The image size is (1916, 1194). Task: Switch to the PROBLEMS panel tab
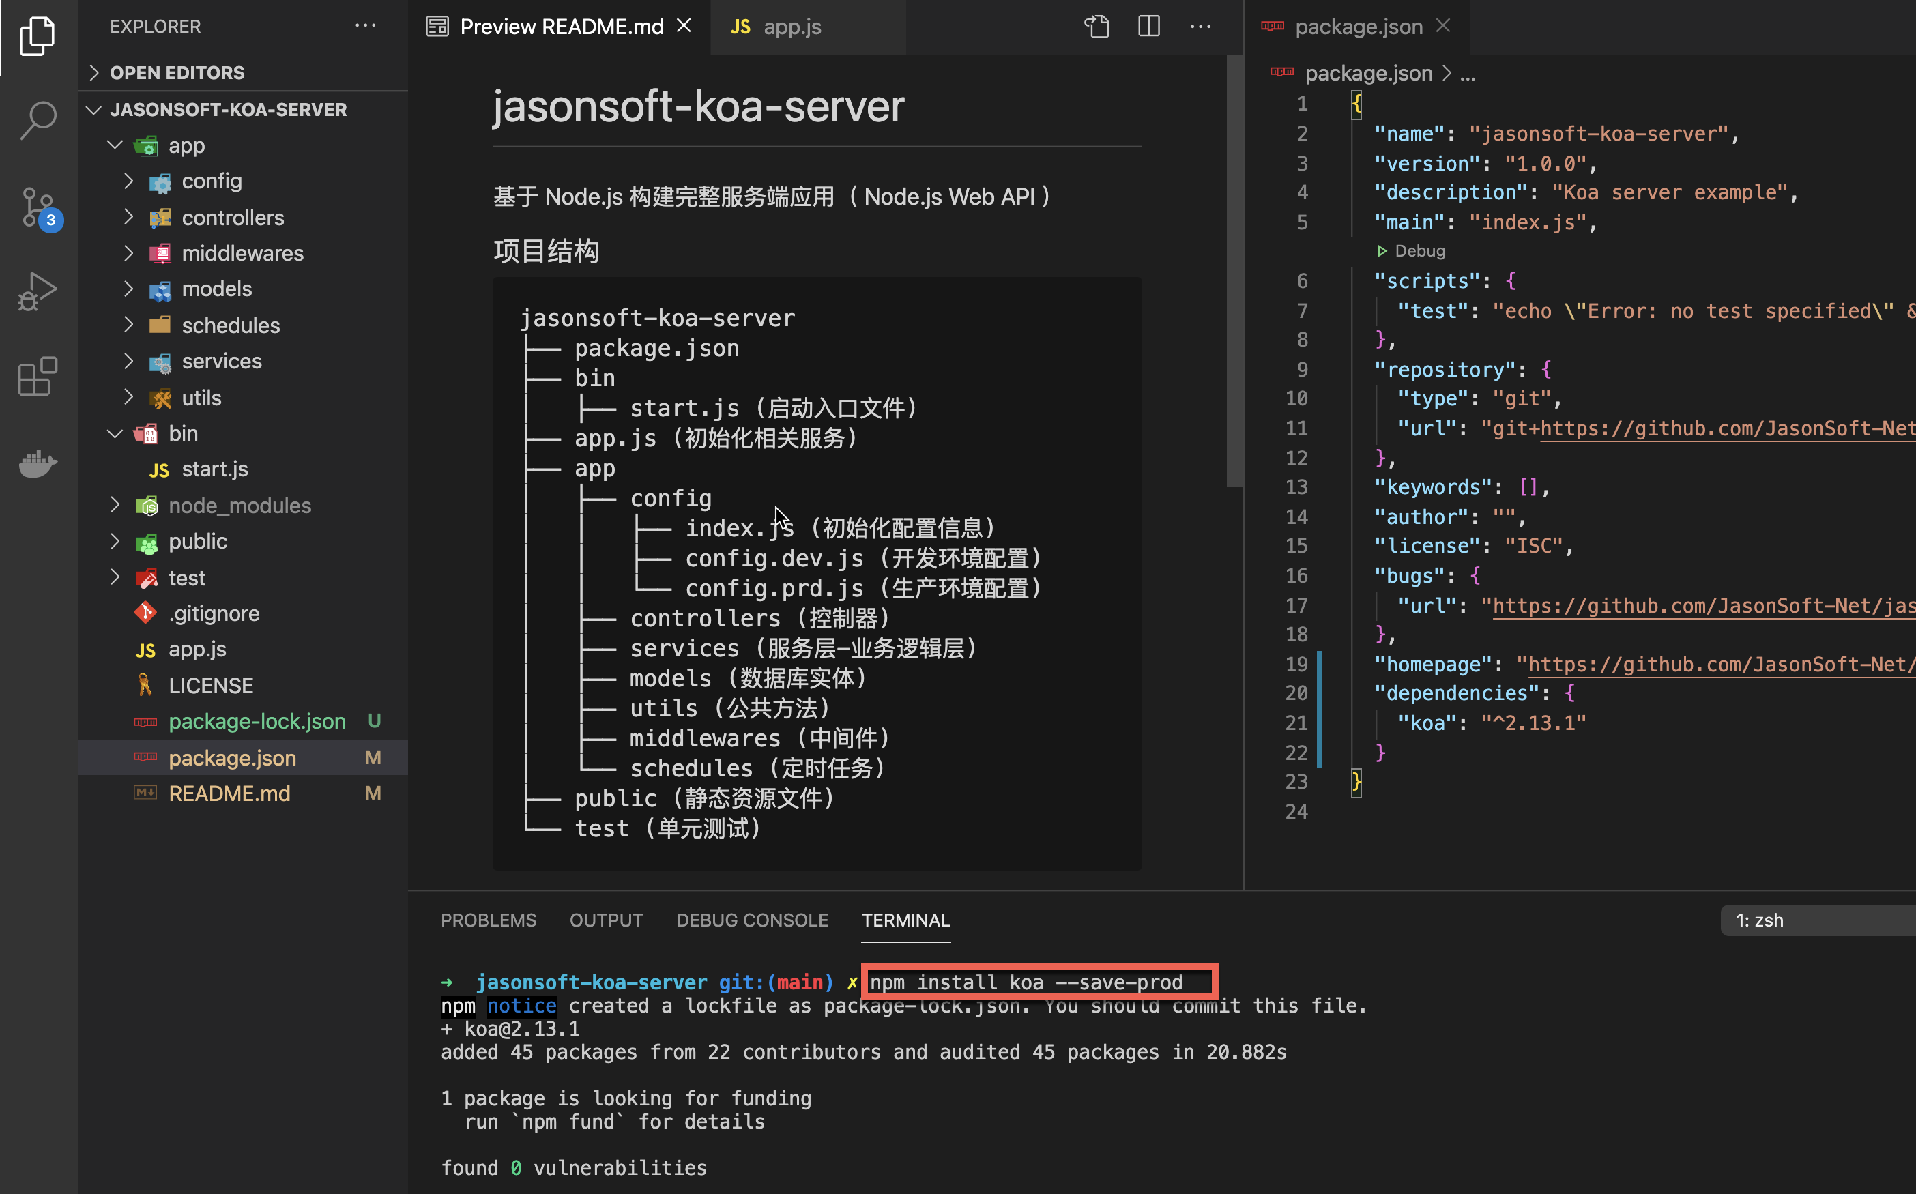pyautogui.click(x=488, y=920)
